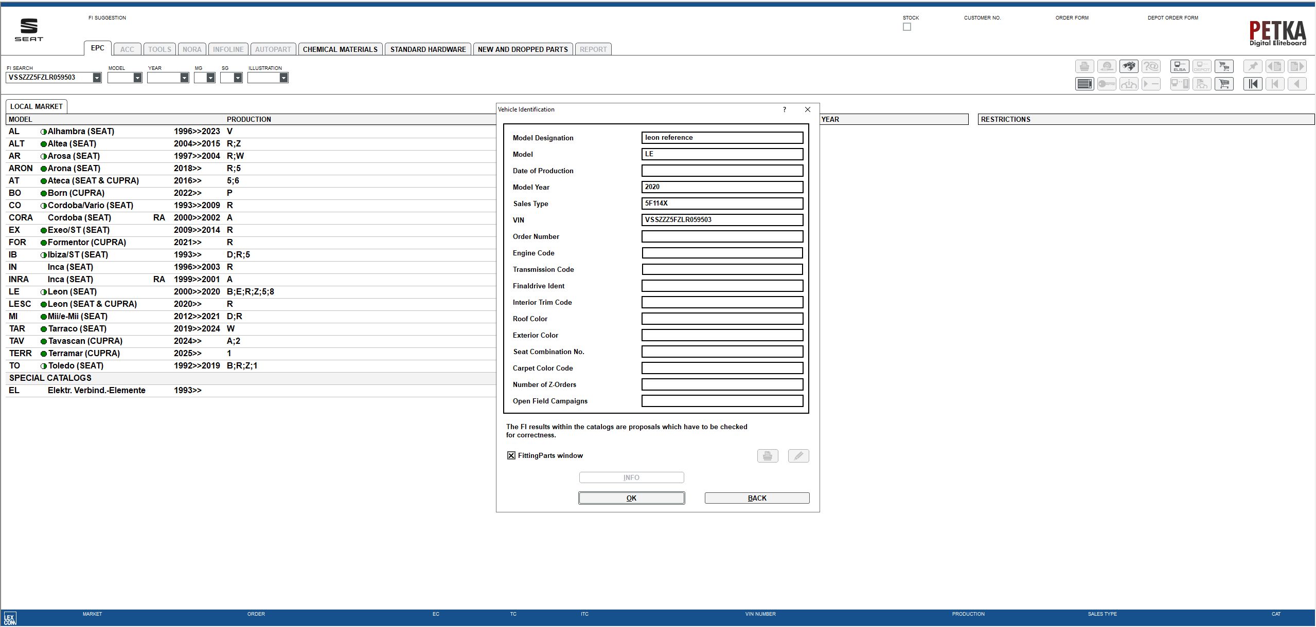Select the Formentor (CUPRA) row
Viewport: 1316px width, 627px height.
pos(251,242)
